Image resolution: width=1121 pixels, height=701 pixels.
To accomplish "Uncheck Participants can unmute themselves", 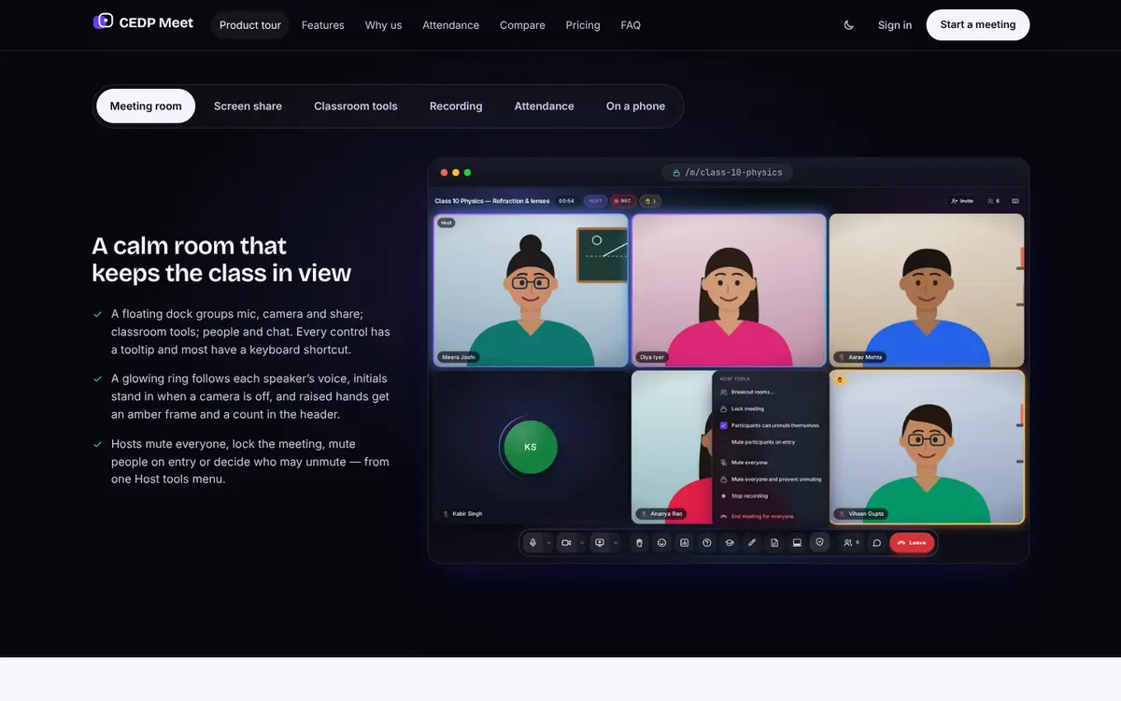I will click(770, 425).
